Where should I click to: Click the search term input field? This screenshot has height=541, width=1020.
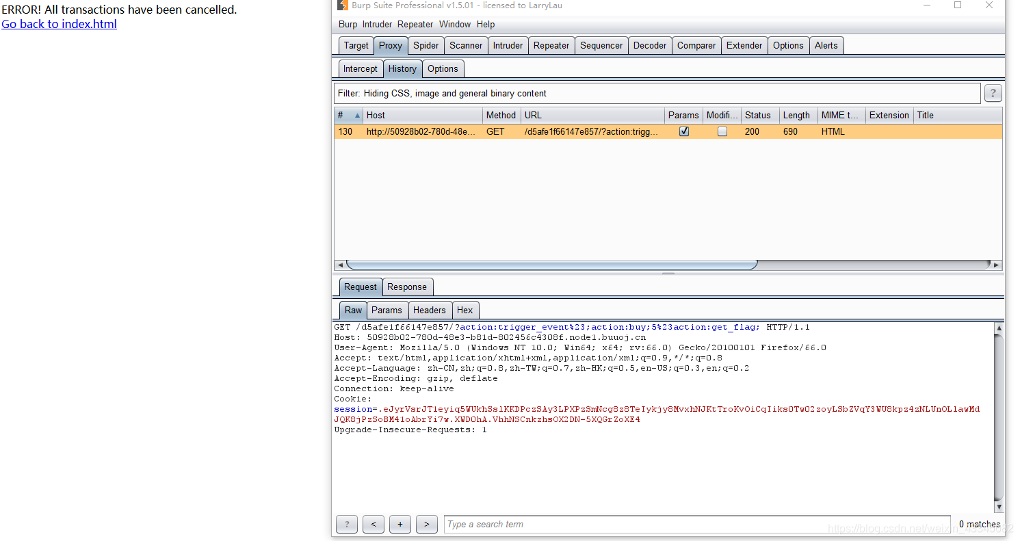point(697,525)
